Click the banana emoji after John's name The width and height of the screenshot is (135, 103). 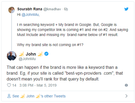click(x=40, y=54)
